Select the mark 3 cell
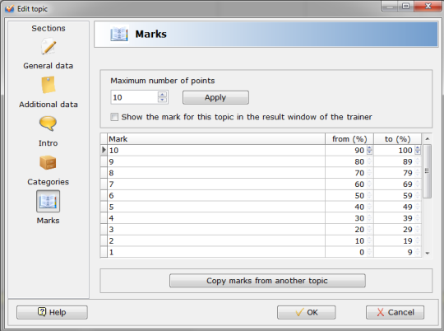 coord(216,230)
